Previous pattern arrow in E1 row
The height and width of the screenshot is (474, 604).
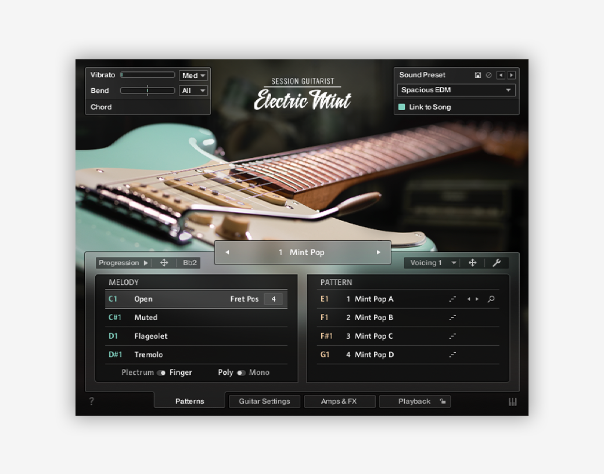469,299
